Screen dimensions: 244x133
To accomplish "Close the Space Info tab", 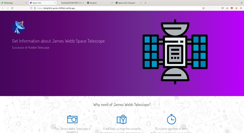I will [x=55, y=3].
